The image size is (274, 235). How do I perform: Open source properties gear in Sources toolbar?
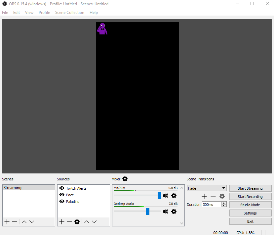pyautogui.click(x=77, y=222)
